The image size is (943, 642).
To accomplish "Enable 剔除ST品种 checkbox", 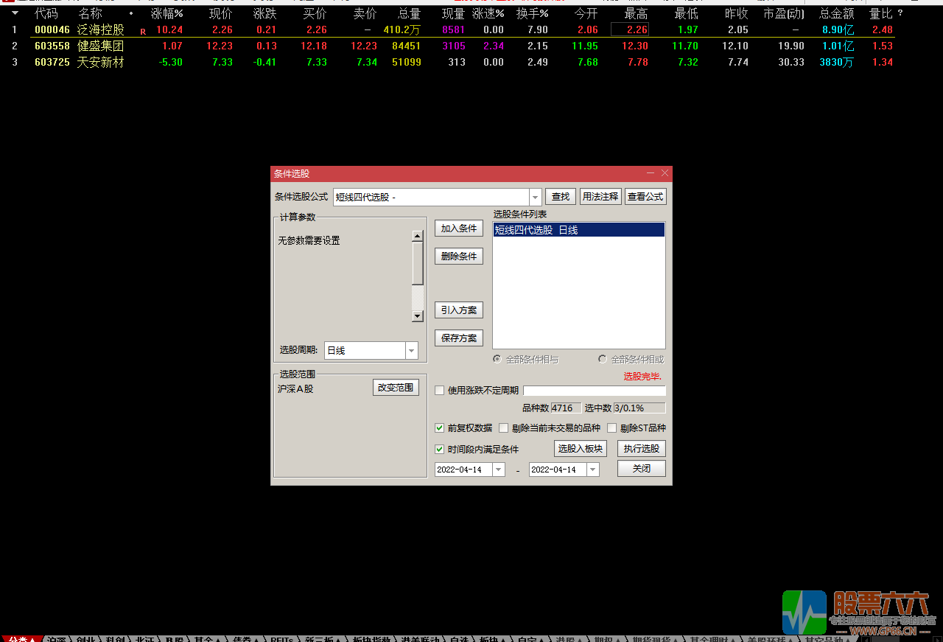I will pyautogui.click(x=612, y=428).
